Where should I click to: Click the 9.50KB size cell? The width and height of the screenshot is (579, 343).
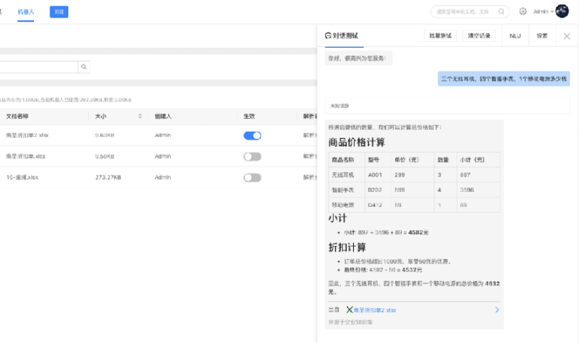coord(104,156)
